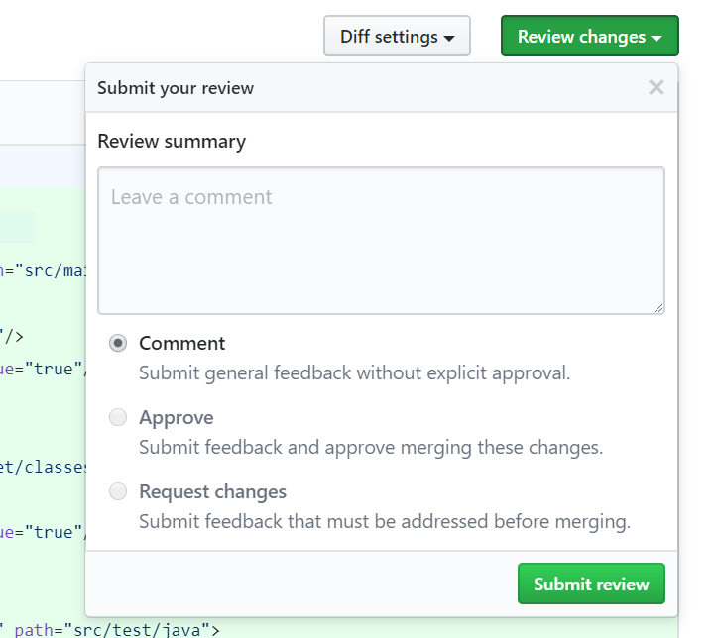The image size is (717, 638).
Task: Click the Submit your review header title
Action: [x=176, y=88]
